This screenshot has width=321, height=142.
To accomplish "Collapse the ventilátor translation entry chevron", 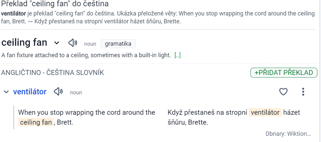I will [6, 92].
